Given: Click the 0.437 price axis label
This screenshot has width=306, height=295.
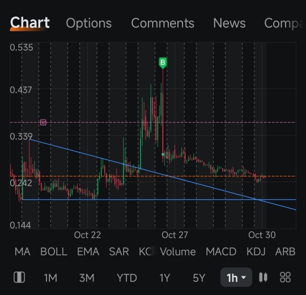Looking at the screenshot, I should [x=21, y=90].
